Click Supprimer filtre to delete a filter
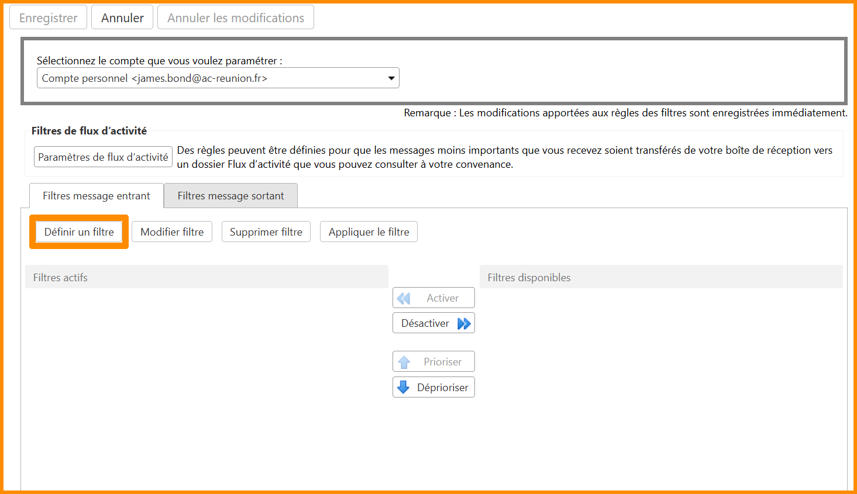The image size is (857, 494). click(x=266, y=232)
